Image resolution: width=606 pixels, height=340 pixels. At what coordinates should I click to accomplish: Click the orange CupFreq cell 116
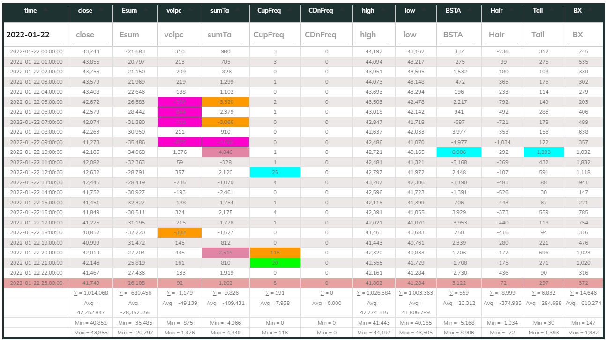click(x=275, y=253)
